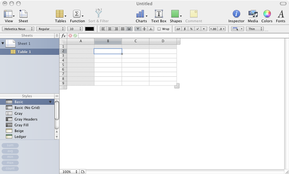The image size is (289, 174).
Task: Collapse the Sheet 1 disclosure triangle
Action: coord(3,43)
